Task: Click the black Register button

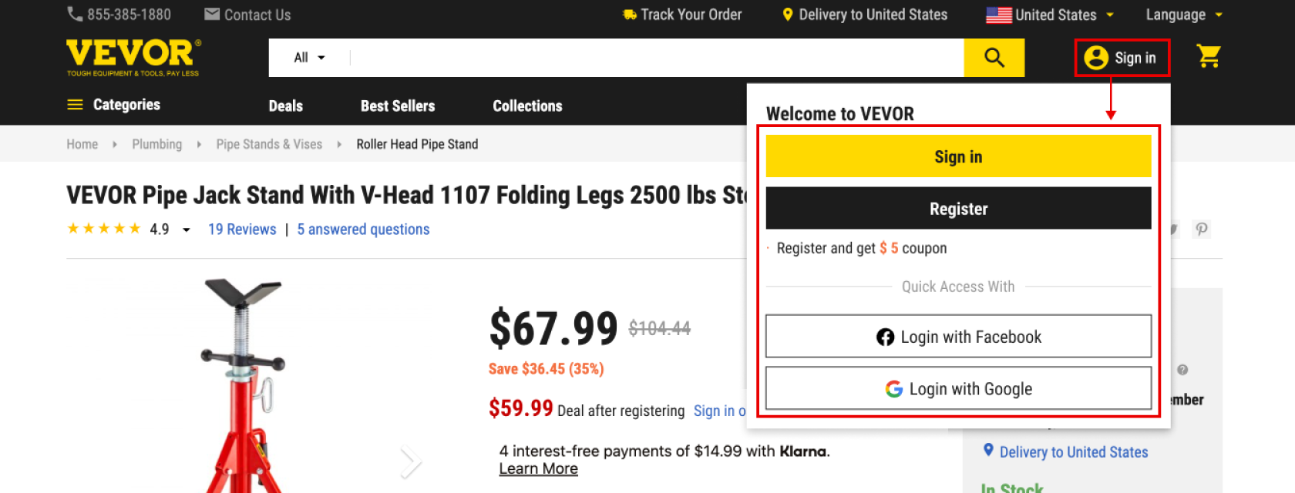Action: (958, 208)
